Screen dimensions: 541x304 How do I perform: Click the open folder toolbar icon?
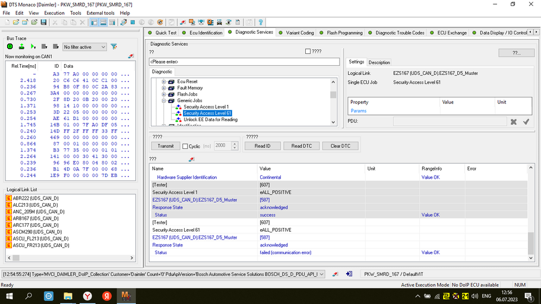[16, 23]
